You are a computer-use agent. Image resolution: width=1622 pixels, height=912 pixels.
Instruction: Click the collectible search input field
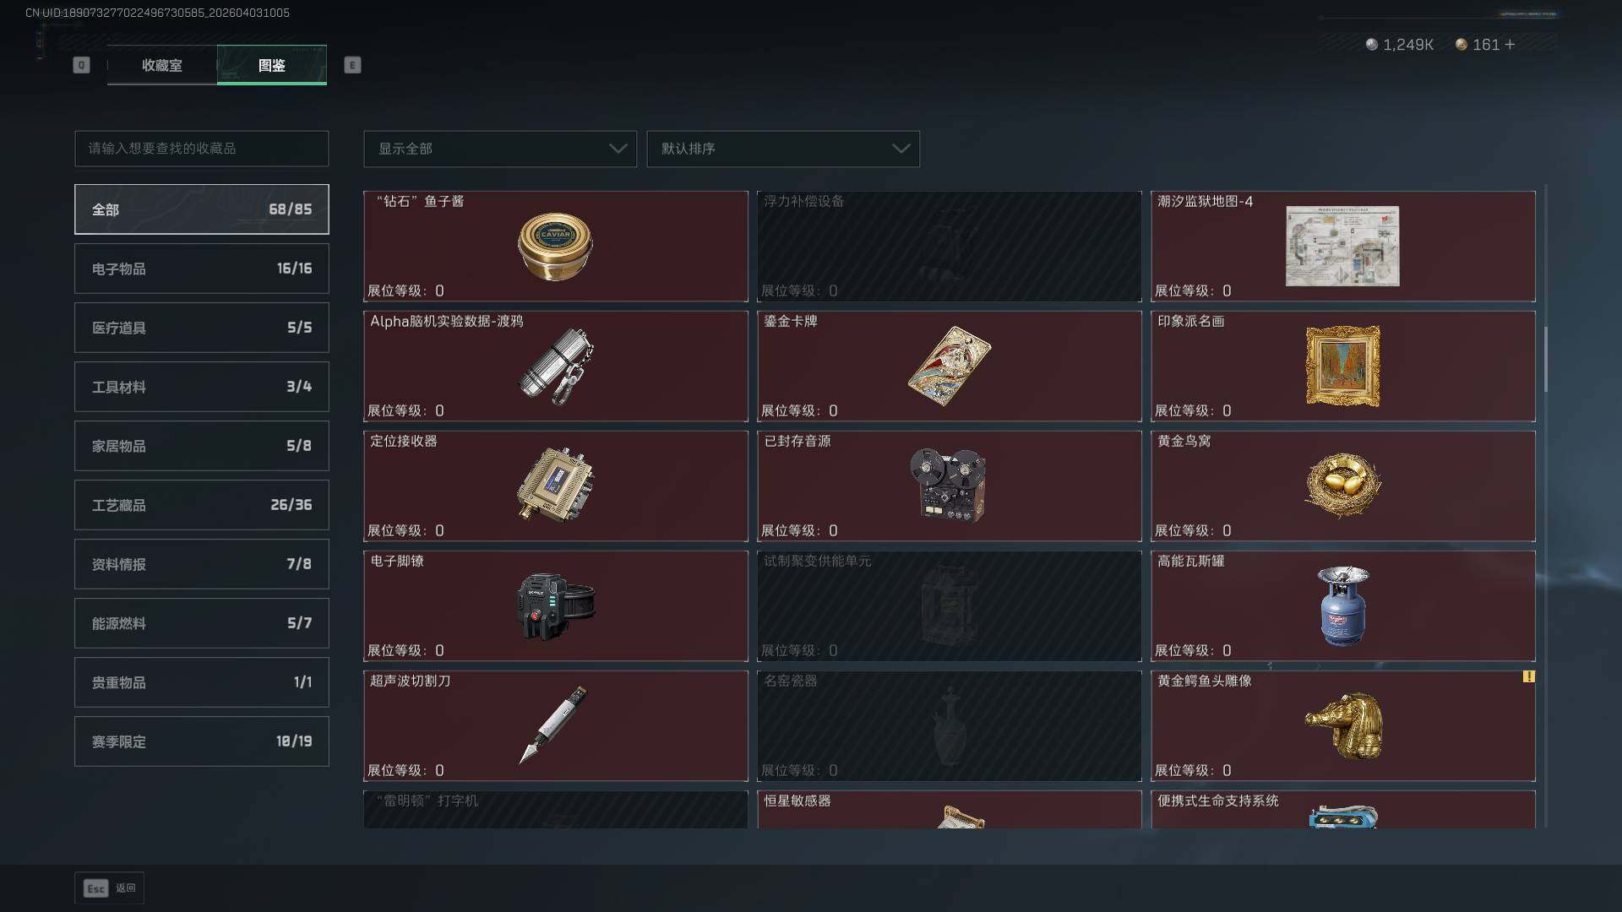tap(202, 149)
